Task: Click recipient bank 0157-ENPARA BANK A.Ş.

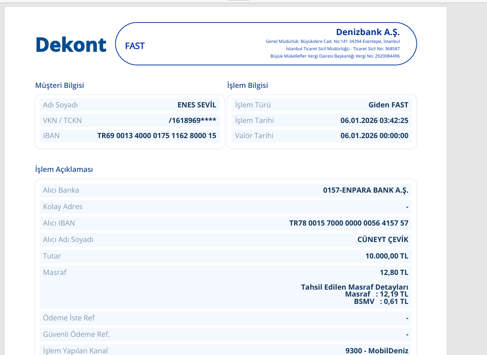Action: click(x=366, y=190)
